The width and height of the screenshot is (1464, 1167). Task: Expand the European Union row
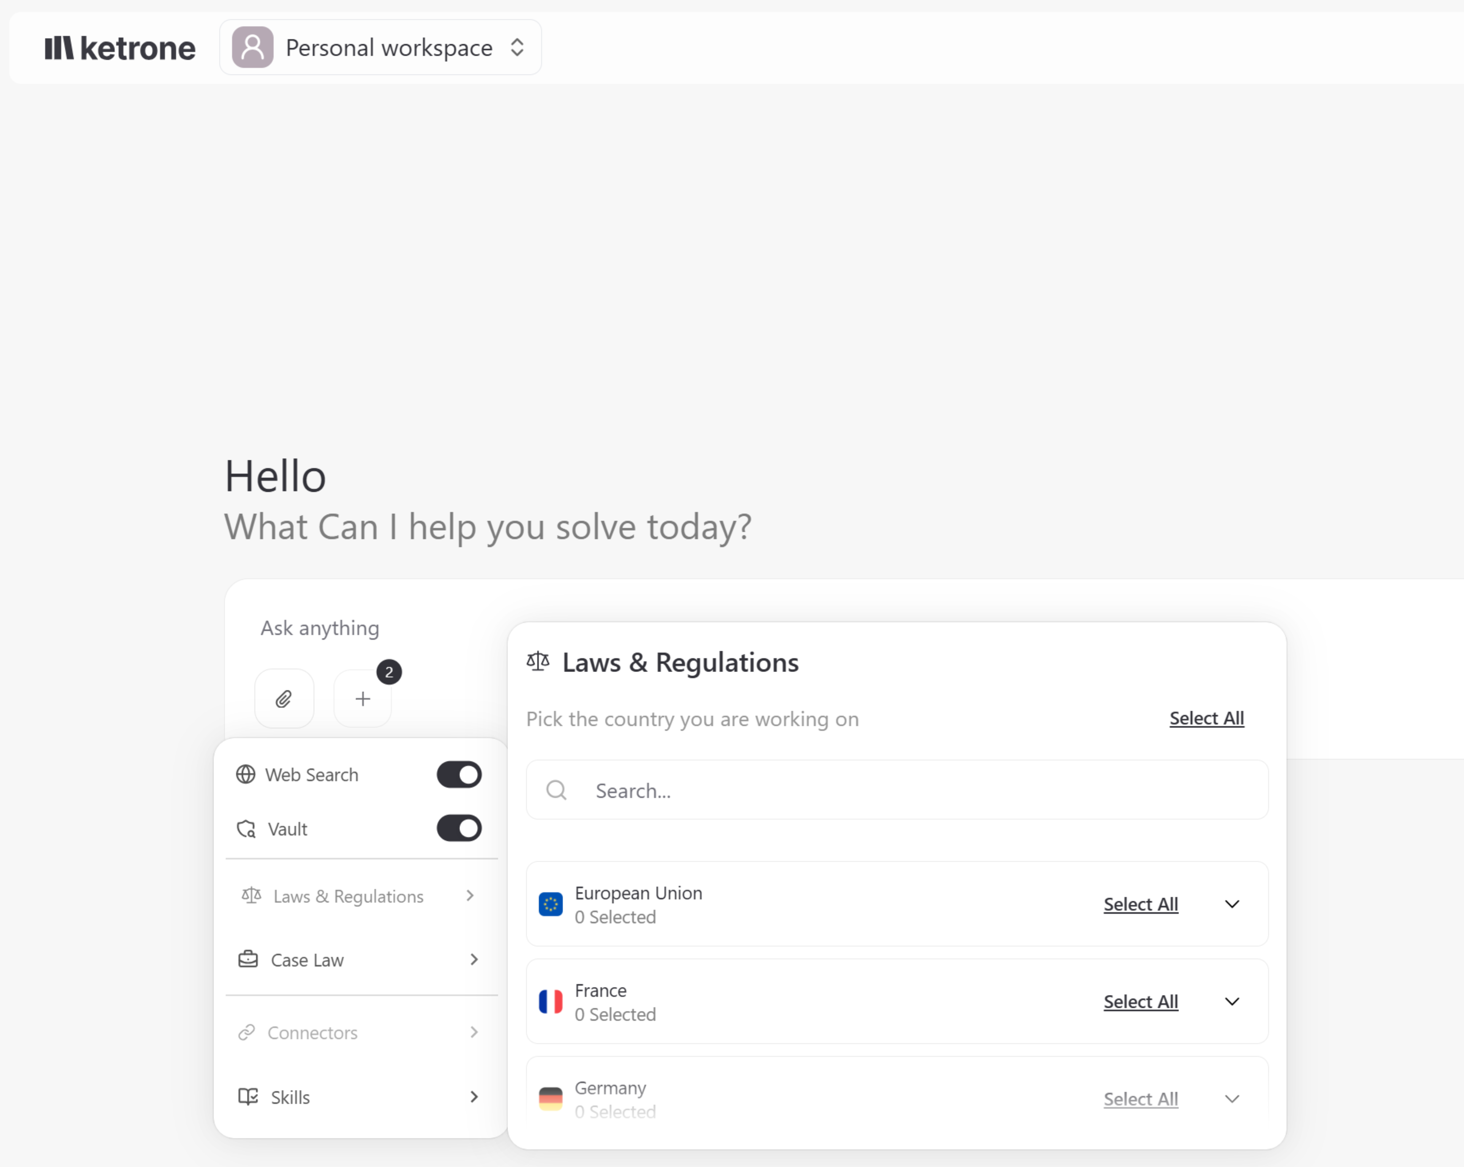(x=1232, y=904)
